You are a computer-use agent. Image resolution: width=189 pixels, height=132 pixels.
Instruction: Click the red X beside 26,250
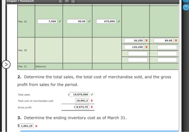[x=146, y=40]
